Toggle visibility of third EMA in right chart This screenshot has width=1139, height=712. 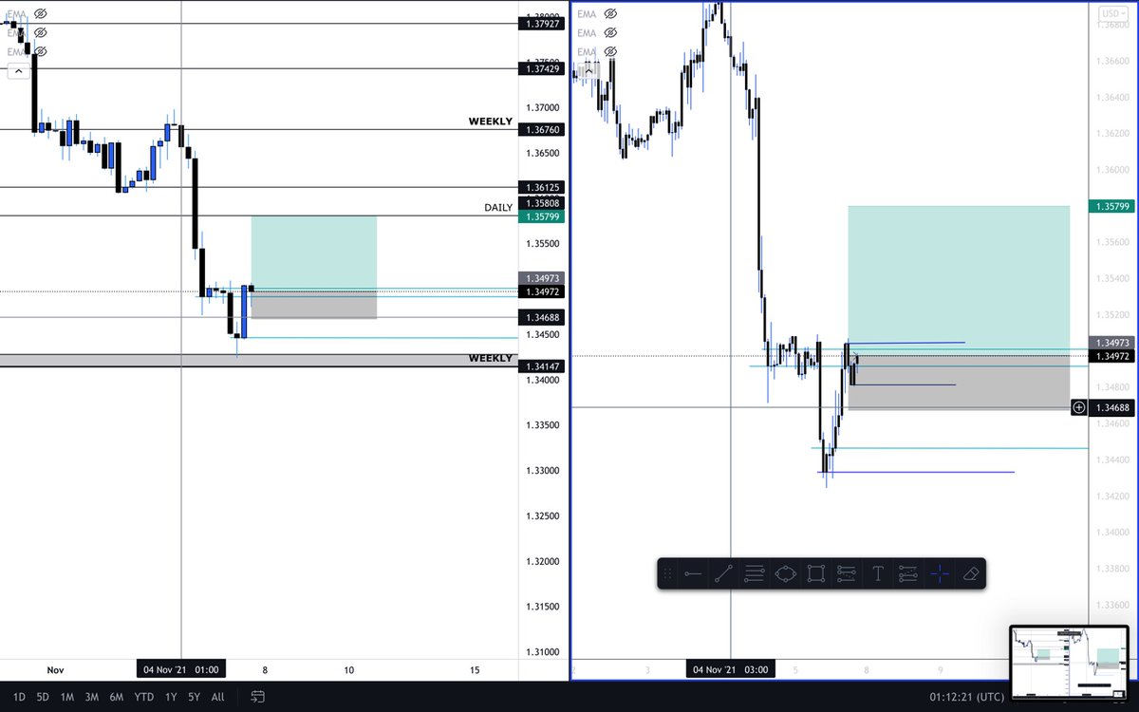tap(610, 51)
